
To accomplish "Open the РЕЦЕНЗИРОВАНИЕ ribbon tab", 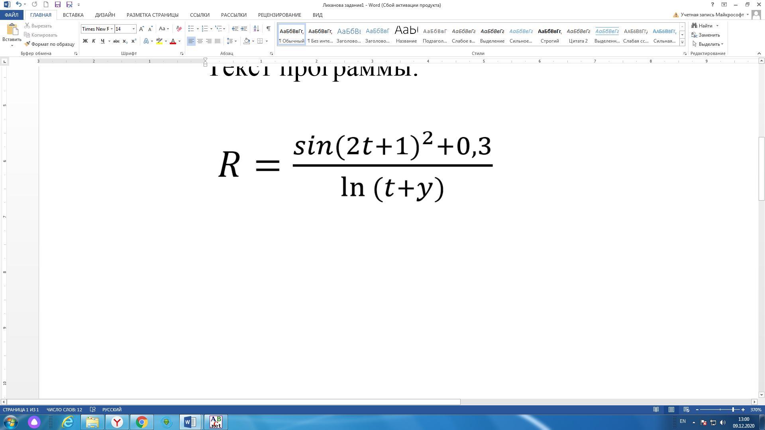I will tap(279, 15).
